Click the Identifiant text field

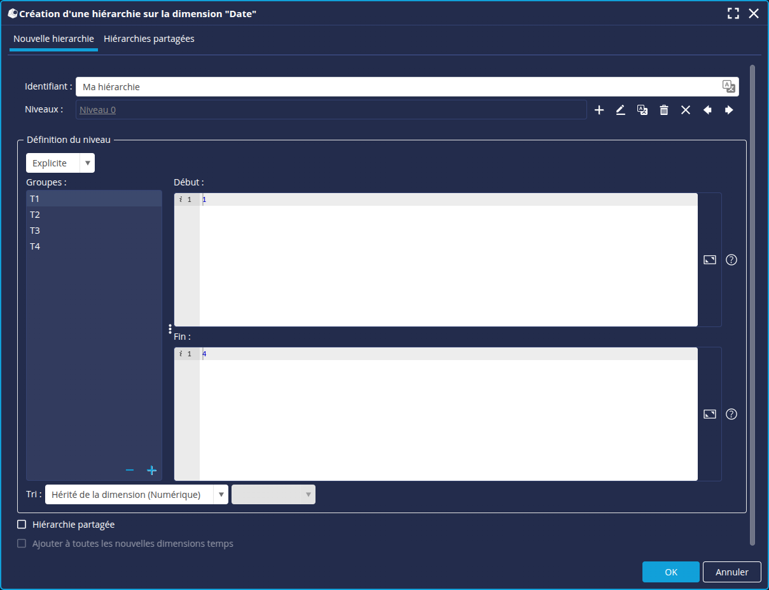point(394,87)
